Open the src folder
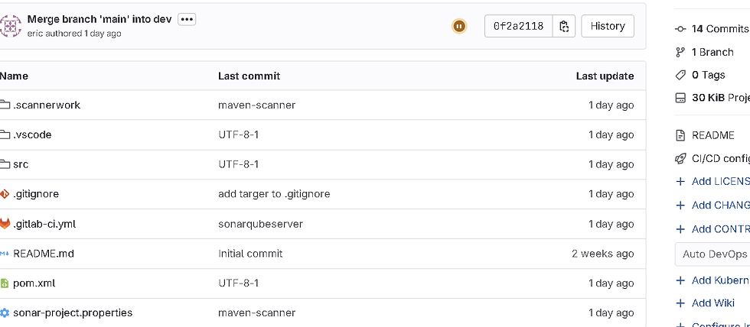 [21, 164]
